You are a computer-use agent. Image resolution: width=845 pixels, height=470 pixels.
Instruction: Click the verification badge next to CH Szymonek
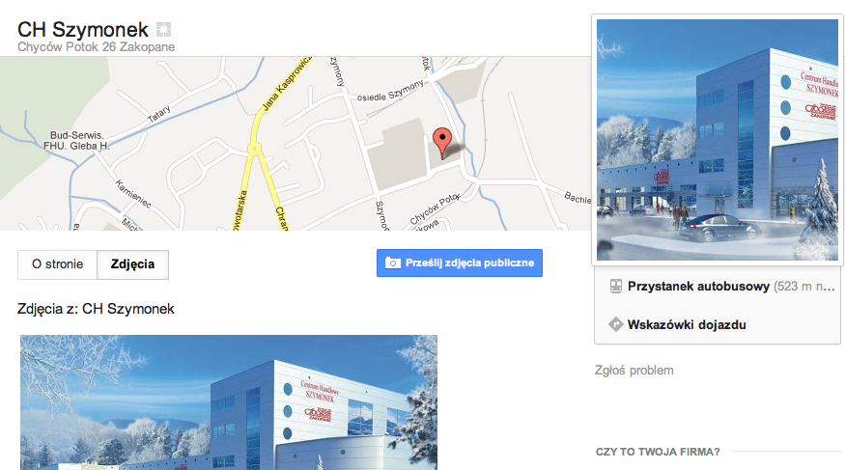[164, 29]
